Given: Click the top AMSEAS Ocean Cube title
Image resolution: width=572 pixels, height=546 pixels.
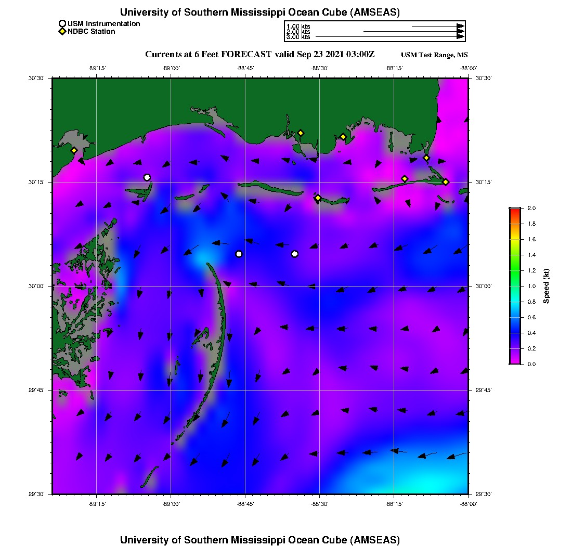Looking at the screenshot, I should pyautogui.click(x=259, y=12).
